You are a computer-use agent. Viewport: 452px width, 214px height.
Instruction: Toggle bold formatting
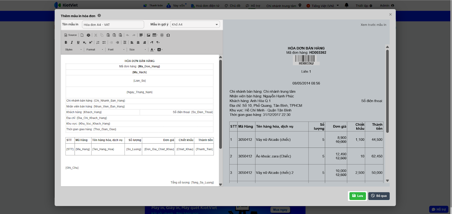pyautogui.click(x=66, y=43)
